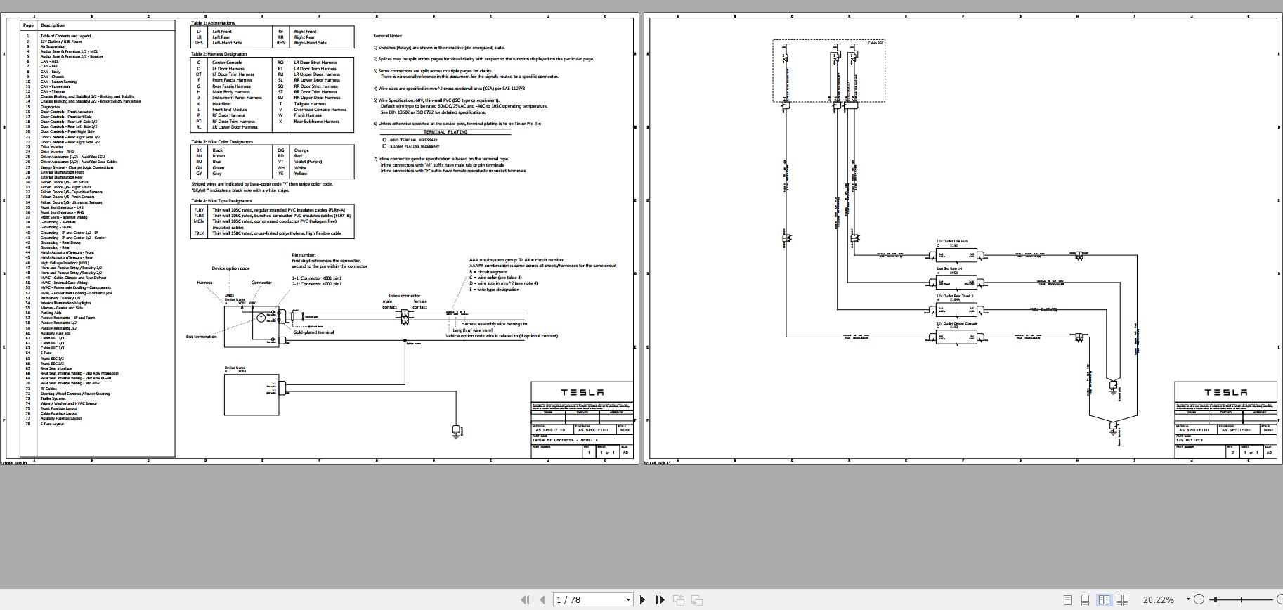
Task: Select the "RF Cables" contents row
Action: click(48, 389)
